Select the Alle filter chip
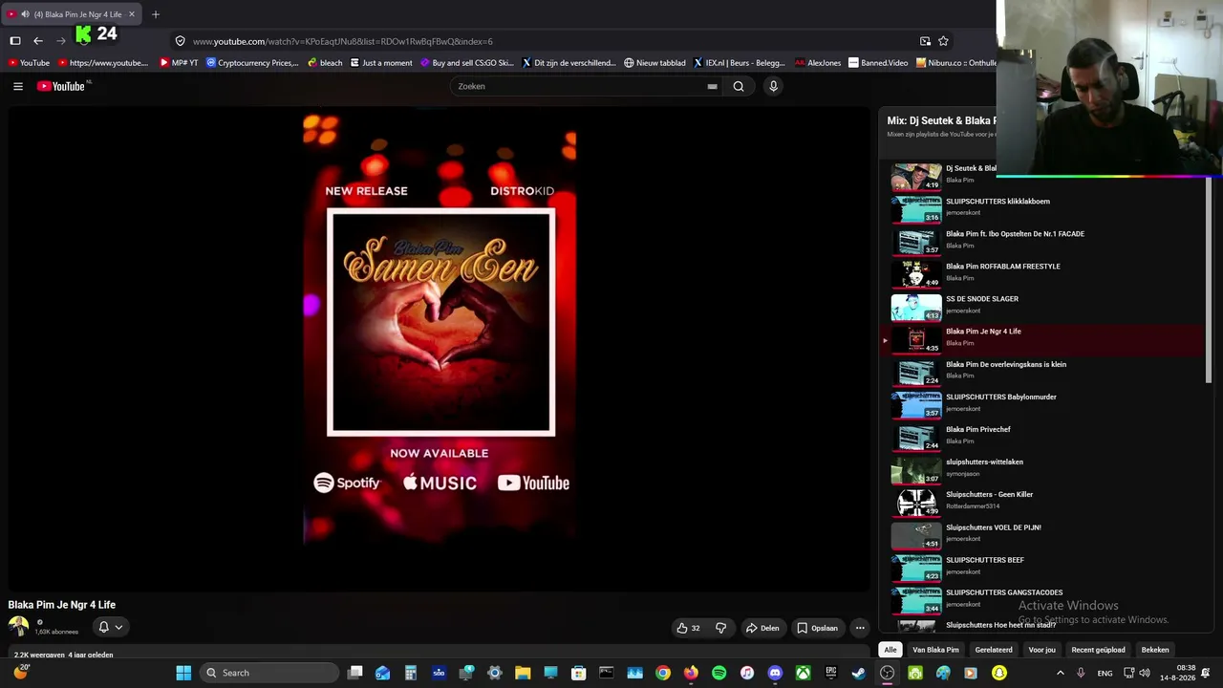The width and height of the screenshot is (1223, 688). [890, 650]
